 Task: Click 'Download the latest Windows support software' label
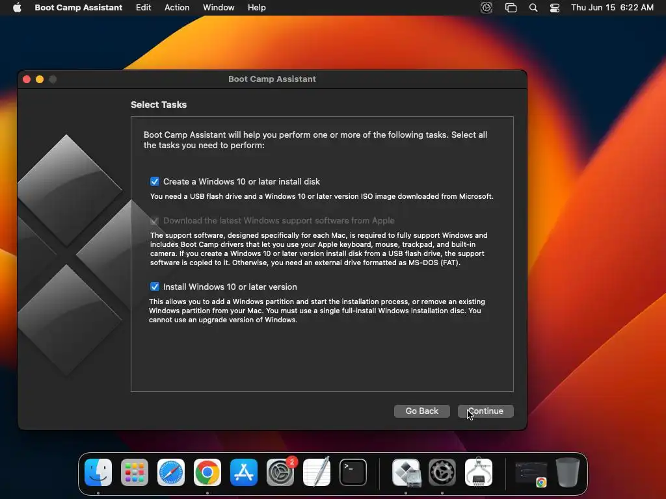[278, 221]
